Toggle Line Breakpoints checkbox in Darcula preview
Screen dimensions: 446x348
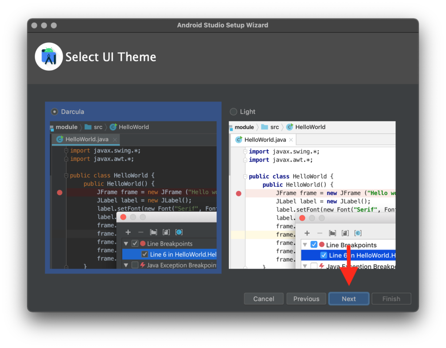coord(135,243)
